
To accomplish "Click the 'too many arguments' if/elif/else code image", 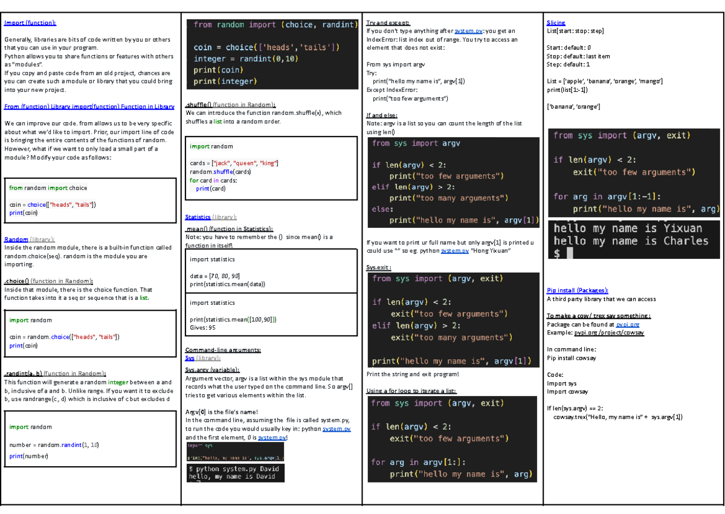I will point(453,183).
